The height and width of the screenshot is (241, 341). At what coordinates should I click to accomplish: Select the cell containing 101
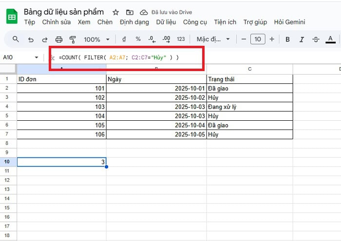(x=61, y=89)
